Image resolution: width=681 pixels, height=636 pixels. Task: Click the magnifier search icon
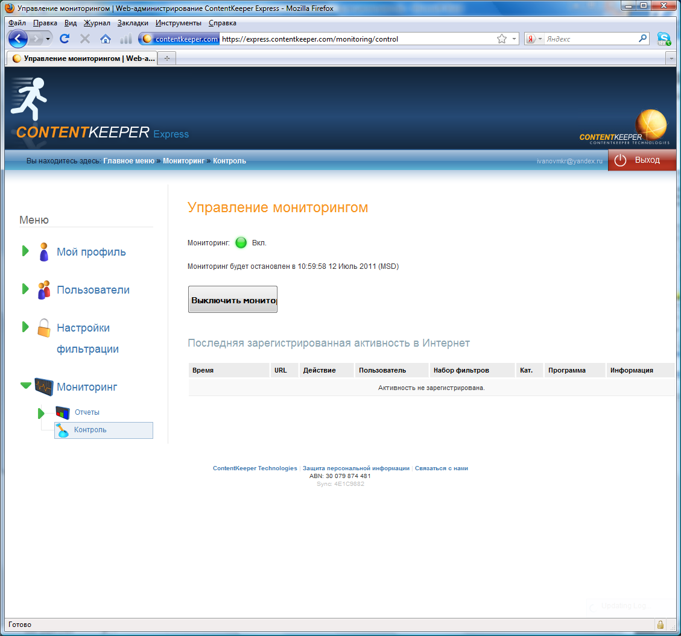pos(643,39)
